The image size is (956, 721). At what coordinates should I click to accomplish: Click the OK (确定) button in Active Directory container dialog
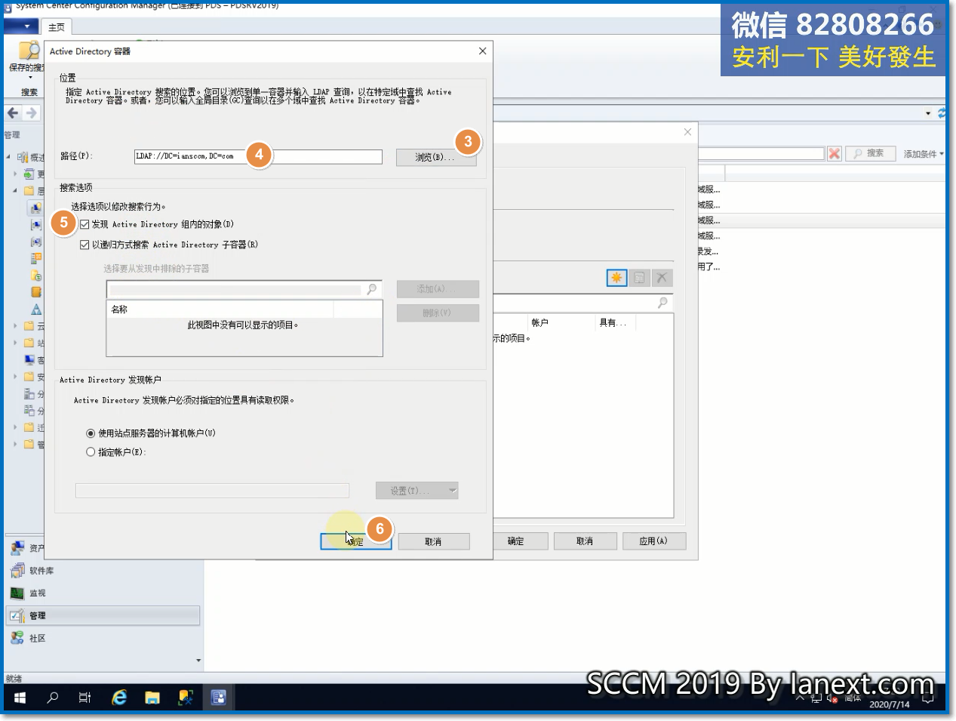coord(356,541)
